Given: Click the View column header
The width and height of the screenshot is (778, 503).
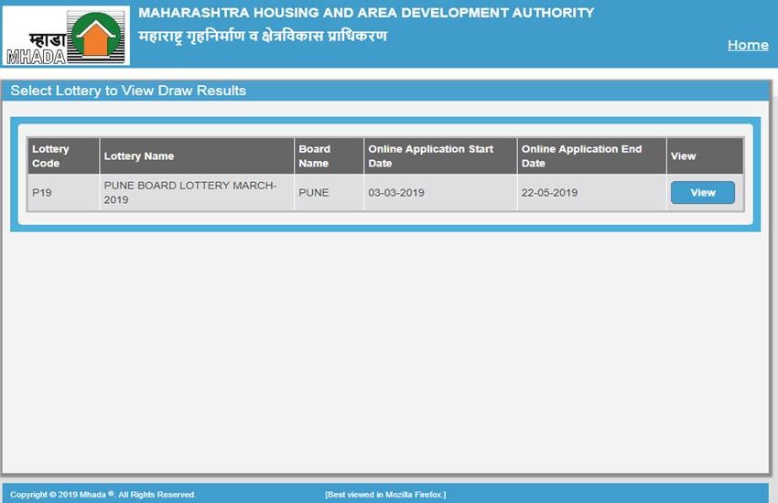Looking at the screenshot, I should 684,156.
